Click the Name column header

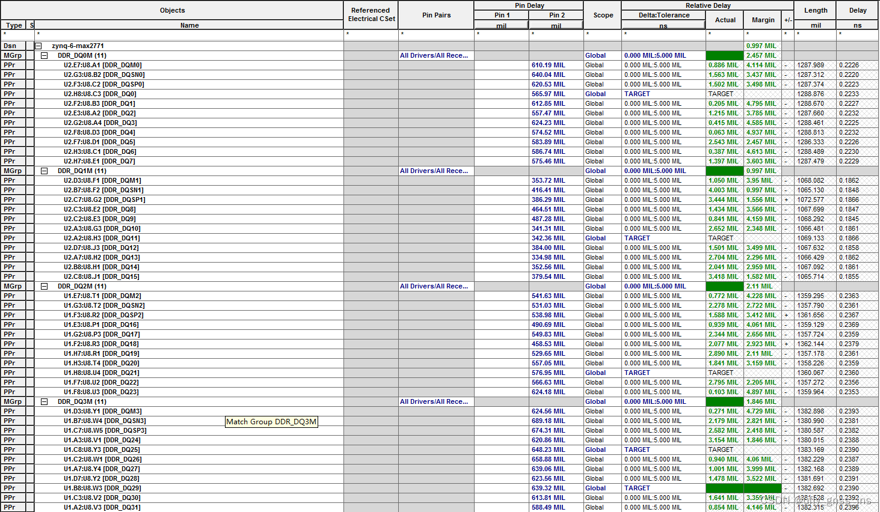tap(189, 25)
